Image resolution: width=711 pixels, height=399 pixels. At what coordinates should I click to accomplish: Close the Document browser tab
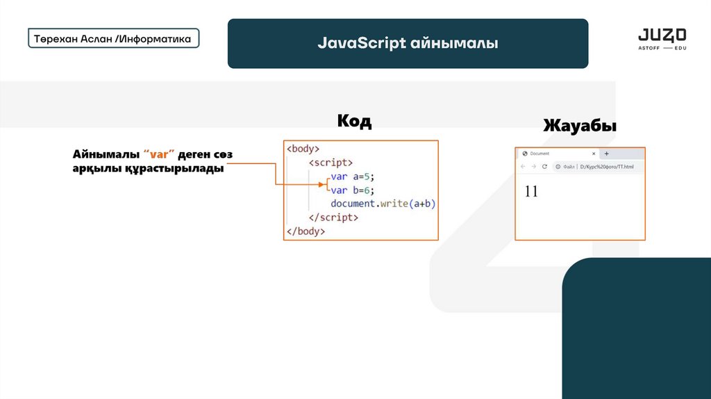[594, 154]
